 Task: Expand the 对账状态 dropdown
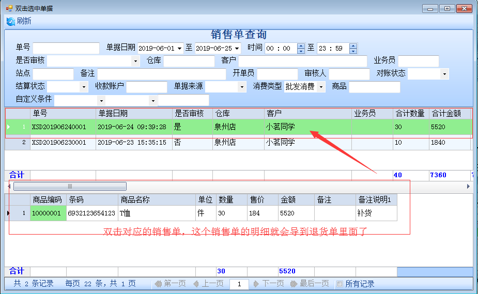pyautogui.click(x=444, y=74)
